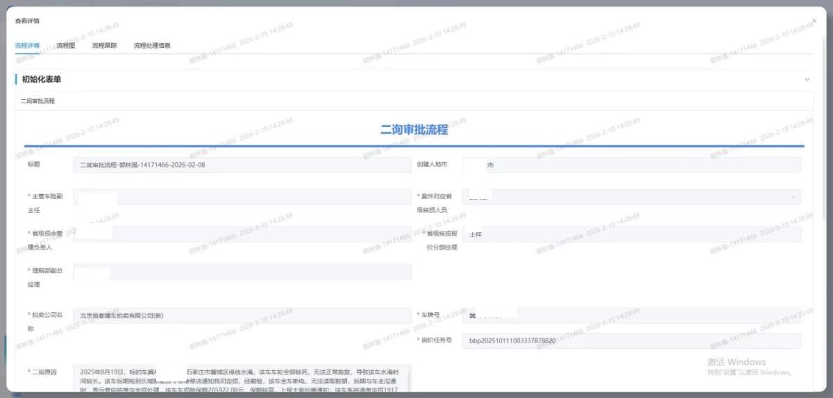833x398 pixels.
Task: Click the 省级核损报价分部经理 field
Action: 630,234
